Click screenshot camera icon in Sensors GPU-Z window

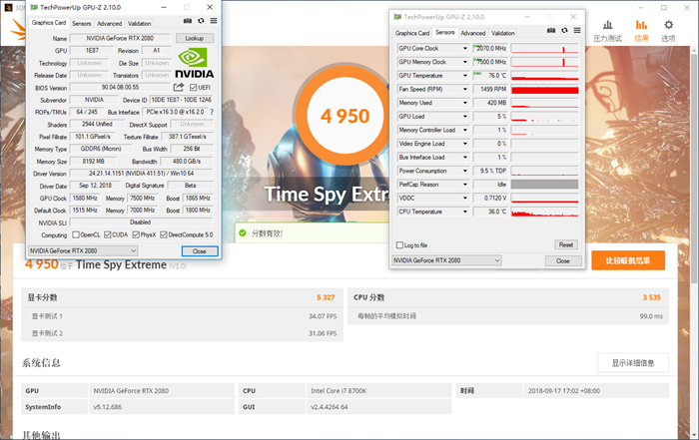[x=551, y=30]
